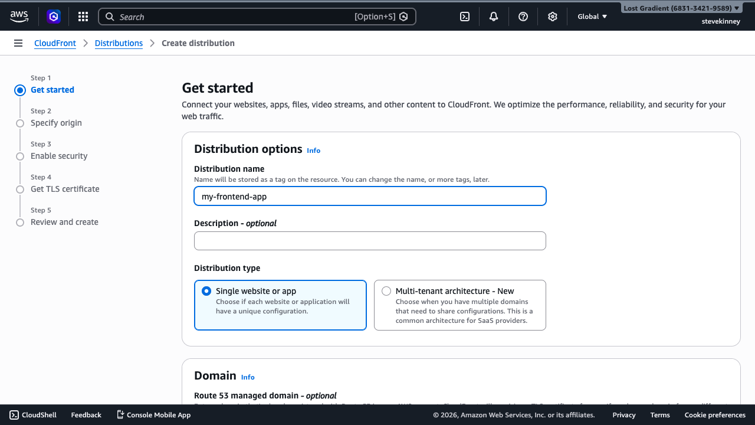
Task: Click the Get TLS certificate step
Action: (x=65, y=189)
